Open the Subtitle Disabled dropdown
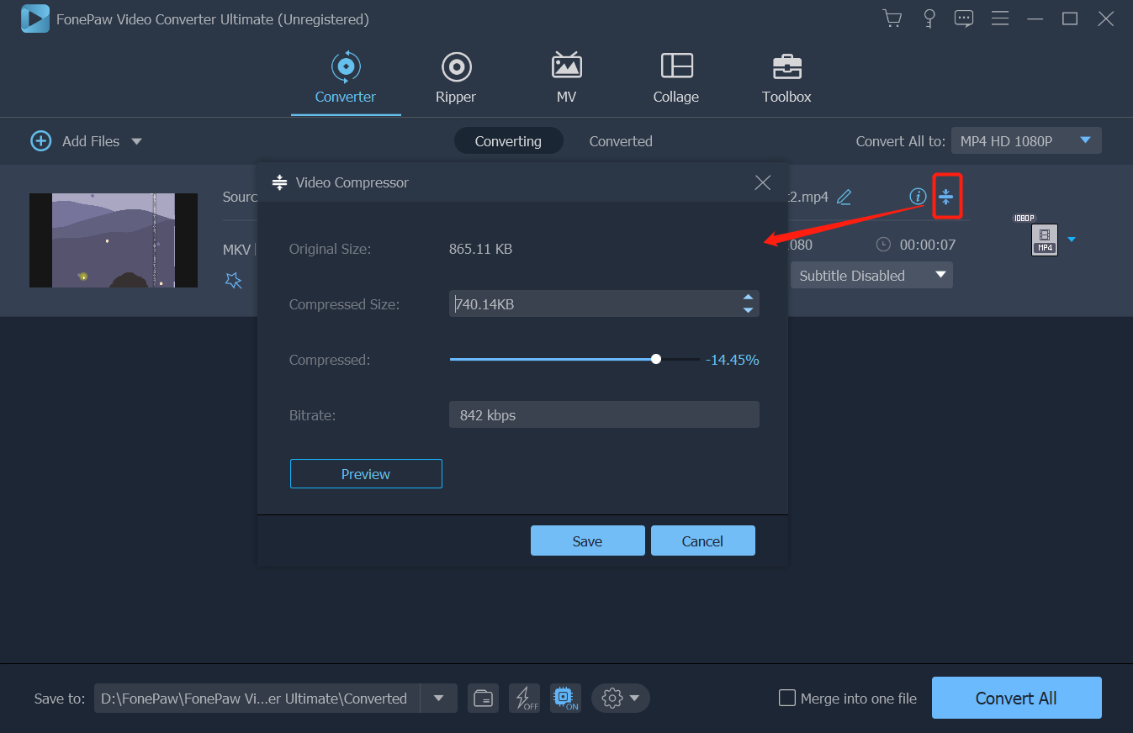Viewport: 1133px width, 733px height. click(x=871, y=275)
